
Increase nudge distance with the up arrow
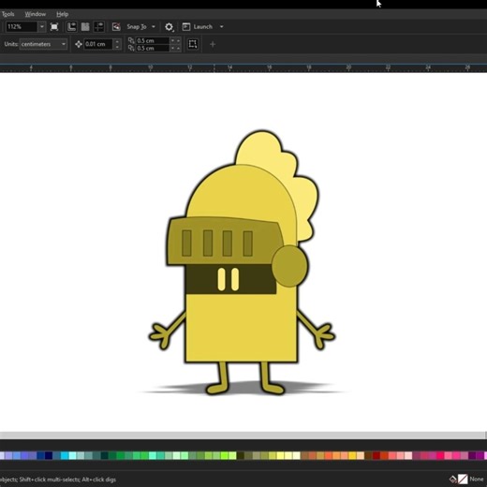117,41
